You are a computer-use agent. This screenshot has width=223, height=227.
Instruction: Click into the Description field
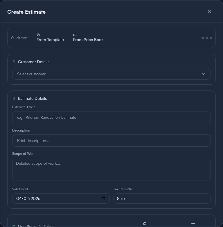(111, 141)
